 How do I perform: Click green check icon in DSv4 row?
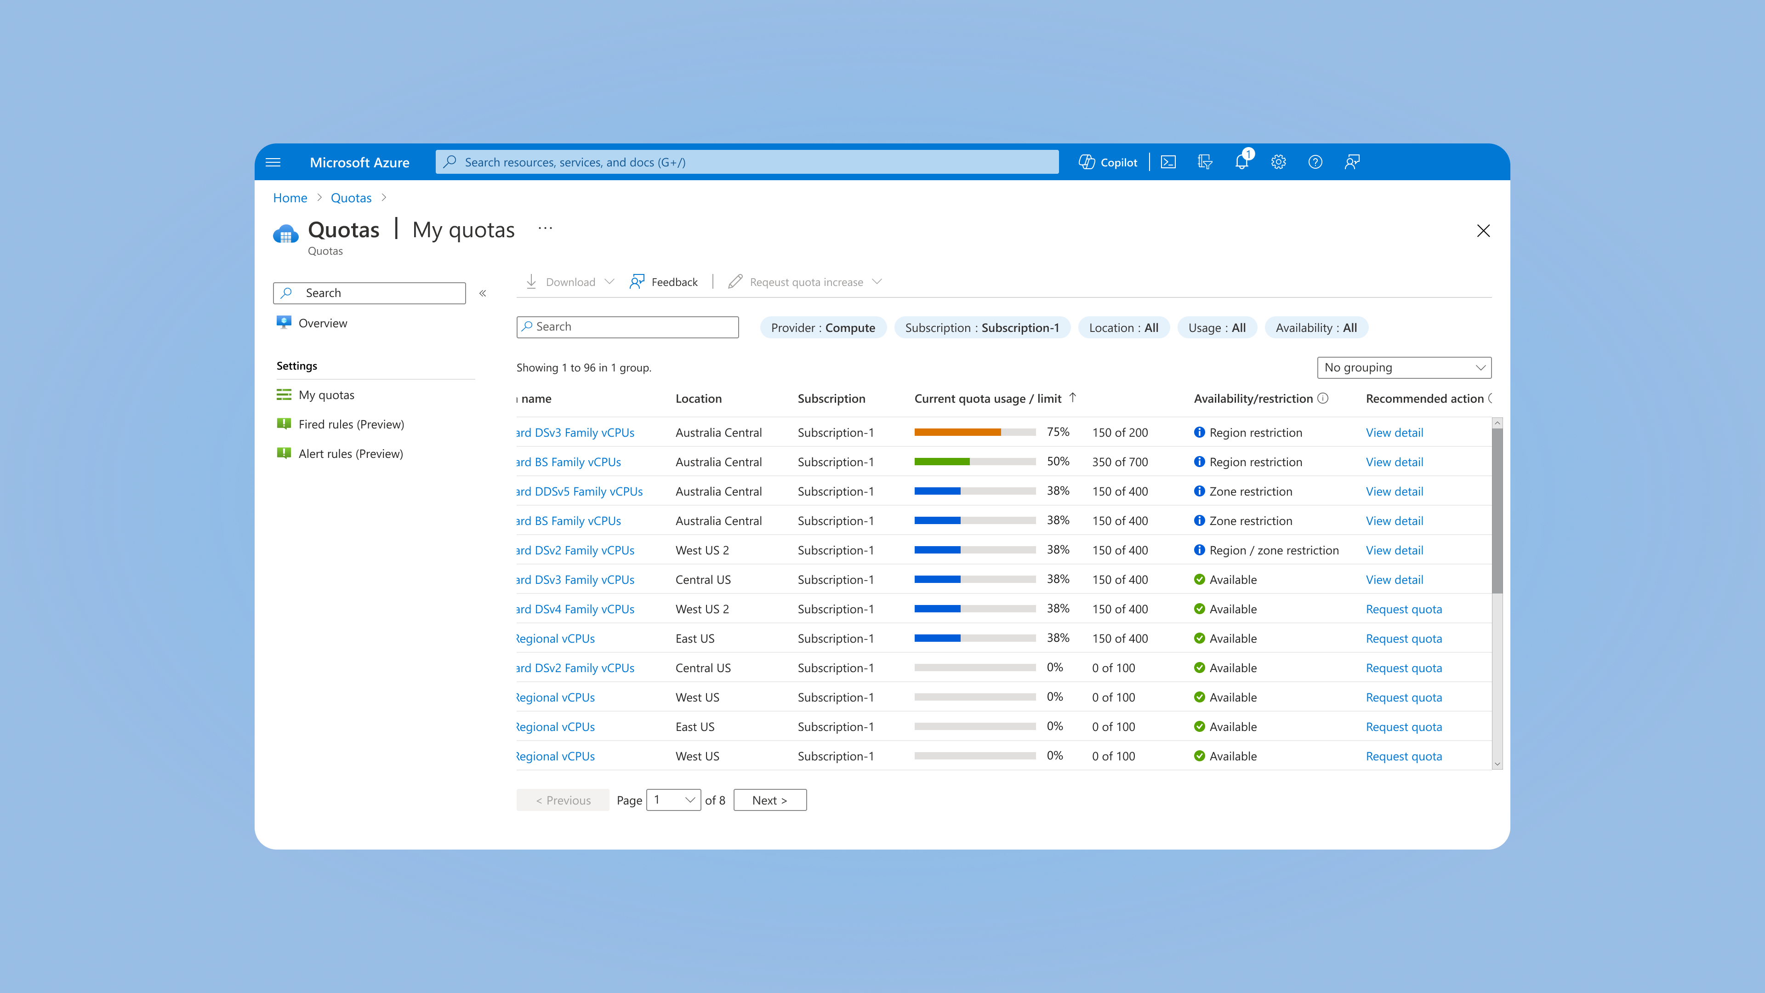click(1199, 609)
